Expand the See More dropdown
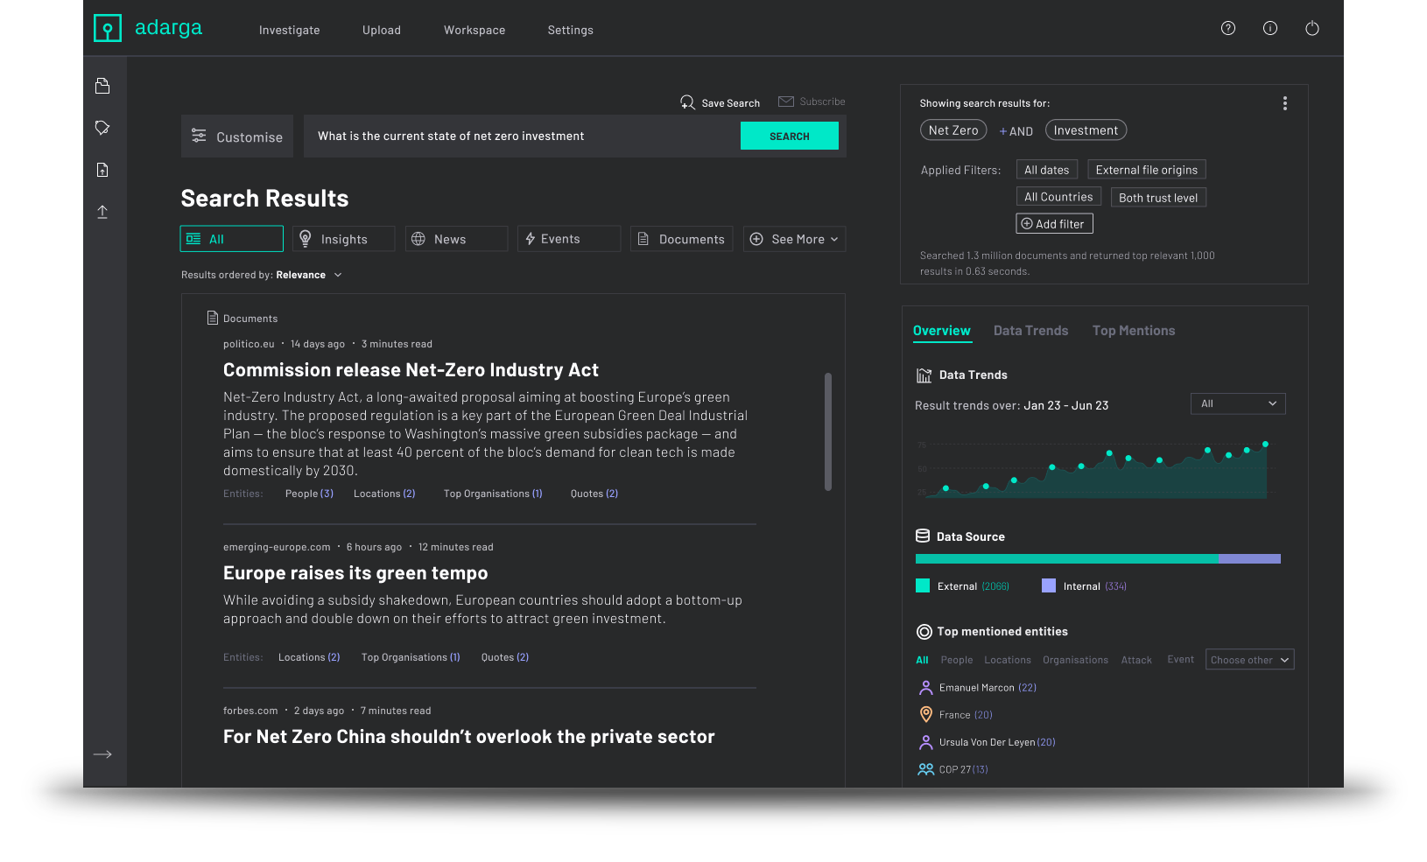The height and width of the screenshot is (862, 1427). (795, 239)
